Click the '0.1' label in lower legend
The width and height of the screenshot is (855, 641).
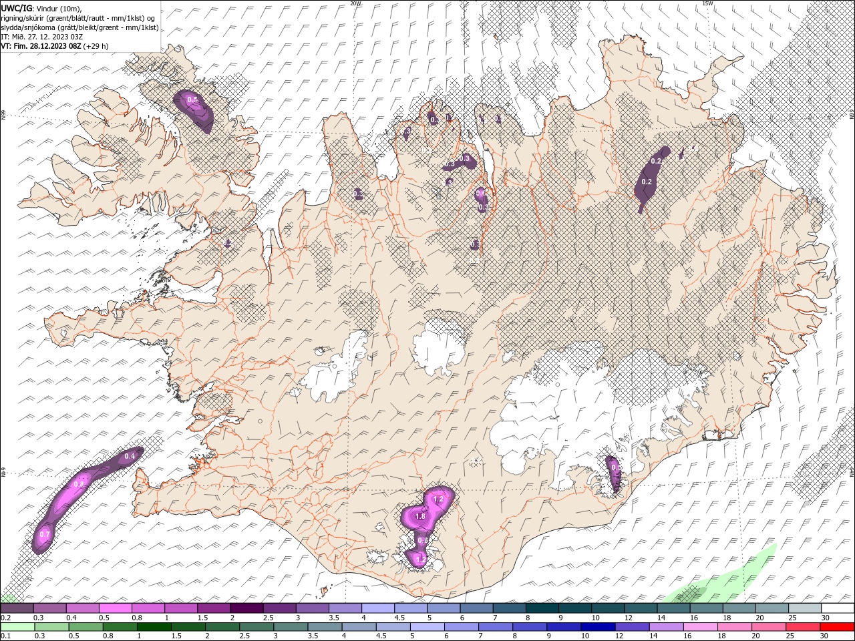pyautogui.click(x=5, y=636)
